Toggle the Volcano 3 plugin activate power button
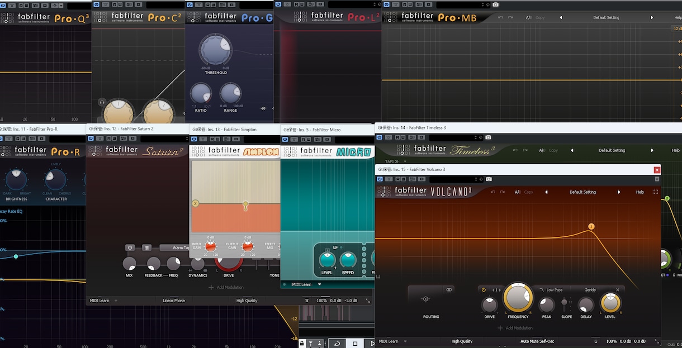The height and width of the screenshot is (348, 682). click(380, 179)
